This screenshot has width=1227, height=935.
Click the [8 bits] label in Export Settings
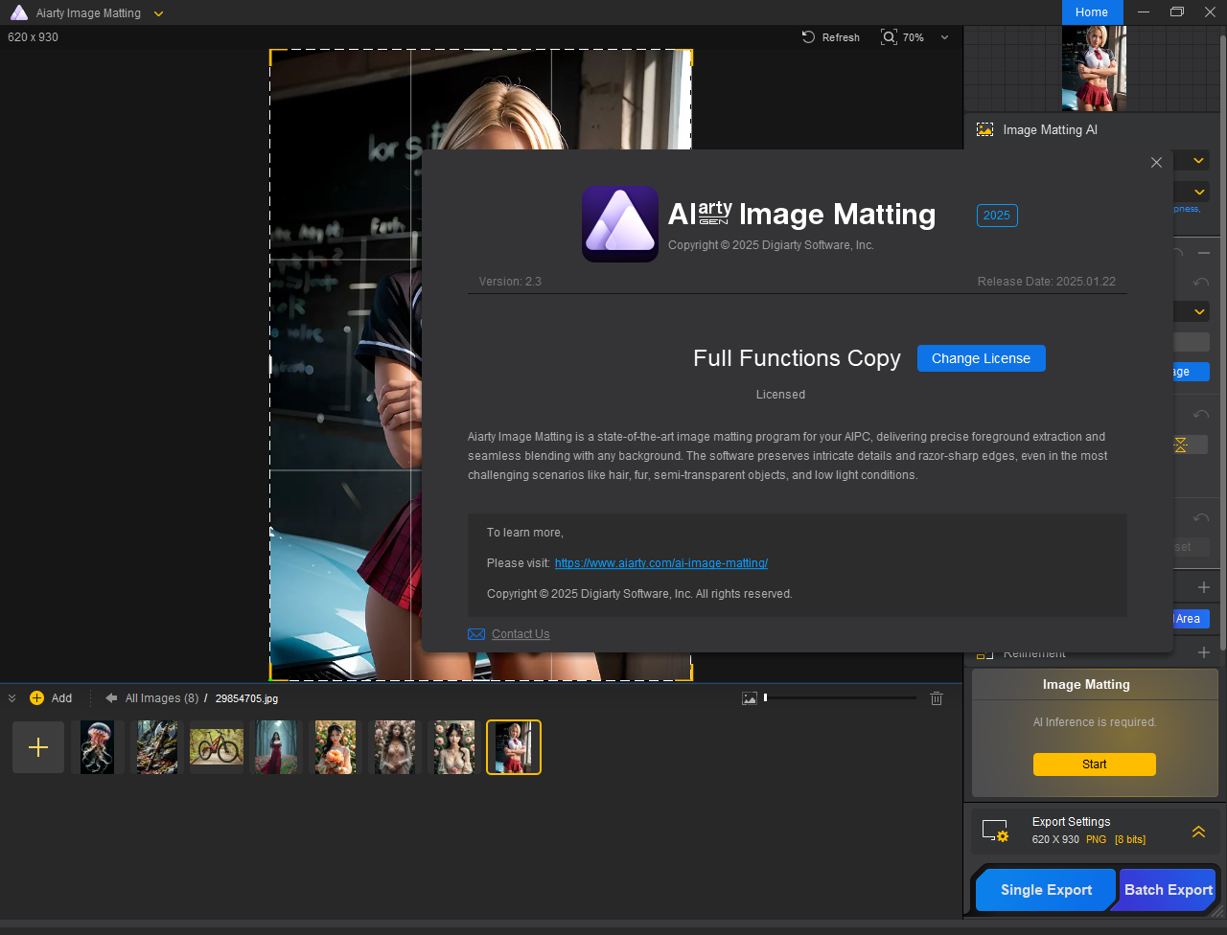(1130, 839)
